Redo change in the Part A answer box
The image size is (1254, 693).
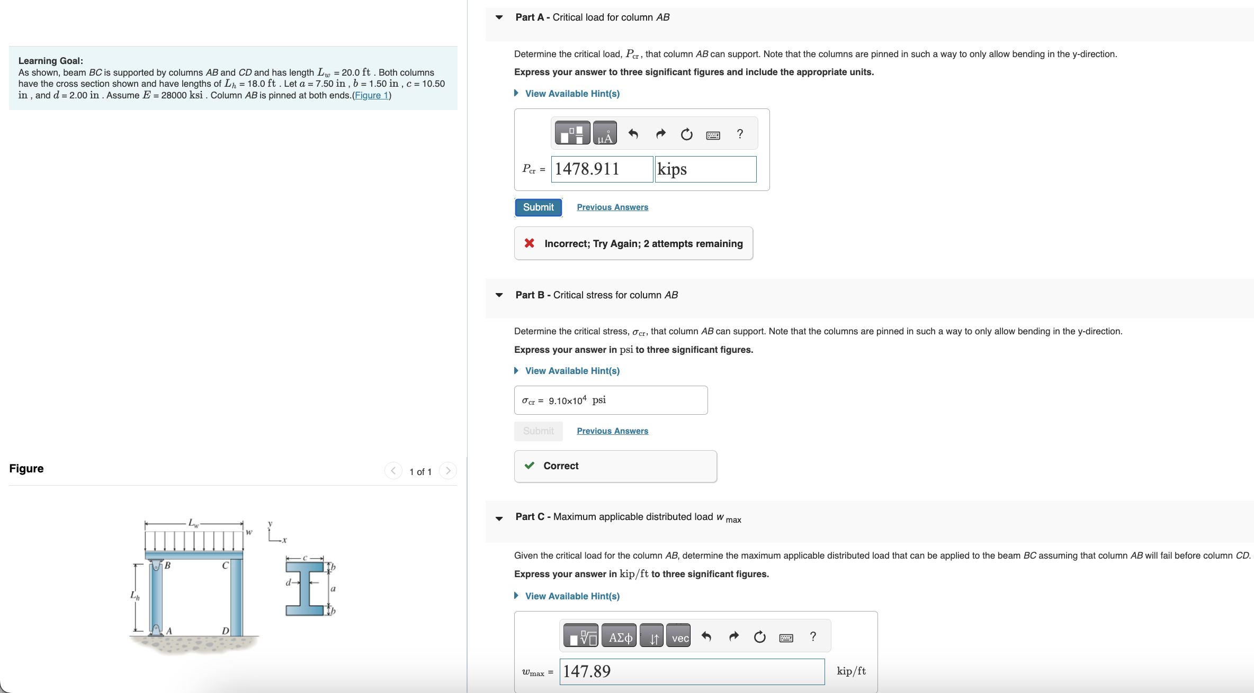tap(660, 133)
